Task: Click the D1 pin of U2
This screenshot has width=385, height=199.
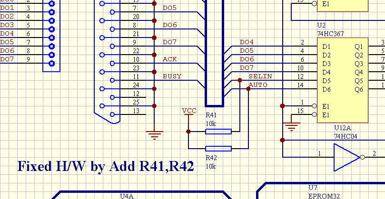Action: point(326,47)
